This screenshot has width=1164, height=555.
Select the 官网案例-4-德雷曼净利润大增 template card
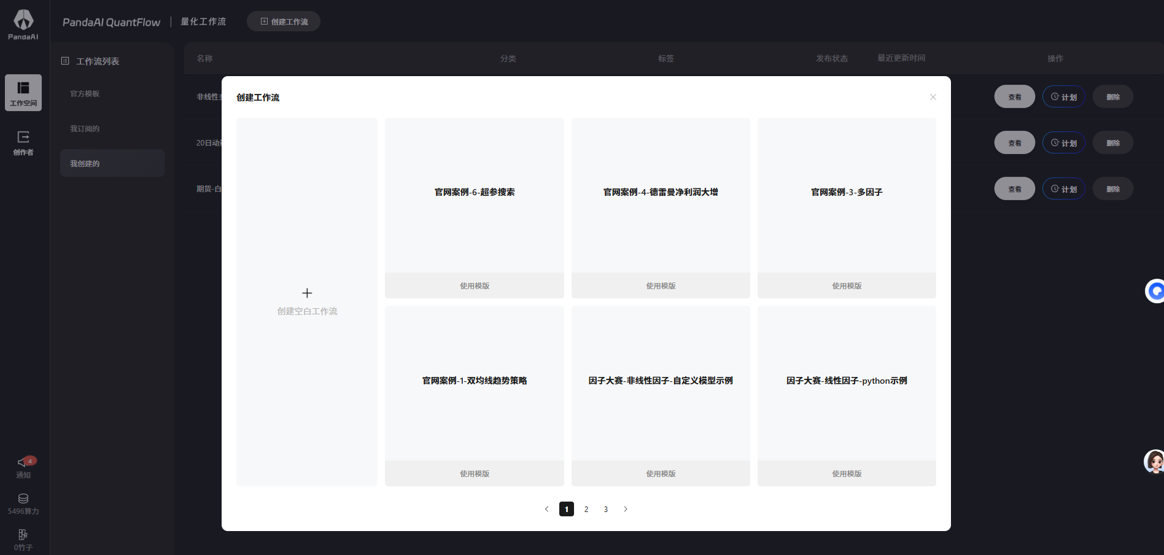click(x=661, y=193)
